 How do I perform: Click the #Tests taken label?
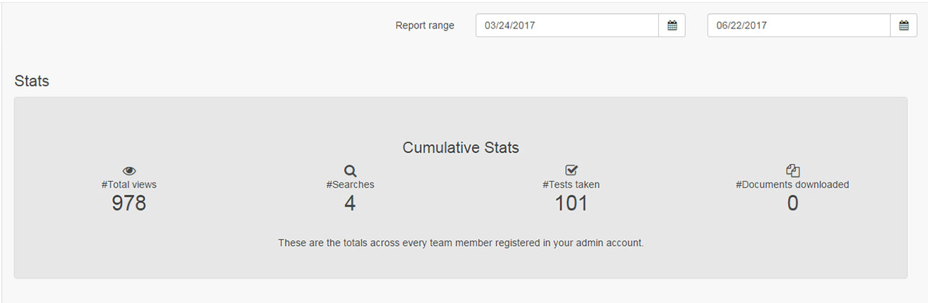click(x=571, y=185)
